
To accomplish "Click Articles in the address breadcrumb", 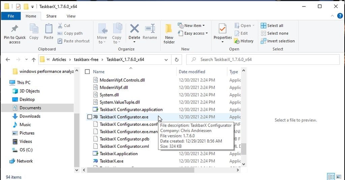I will pos(59,60).
